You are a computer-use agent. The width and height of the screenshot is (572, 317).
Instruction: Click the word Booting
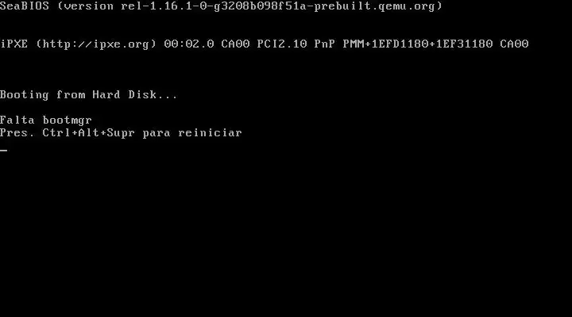[x=25, y=95]
